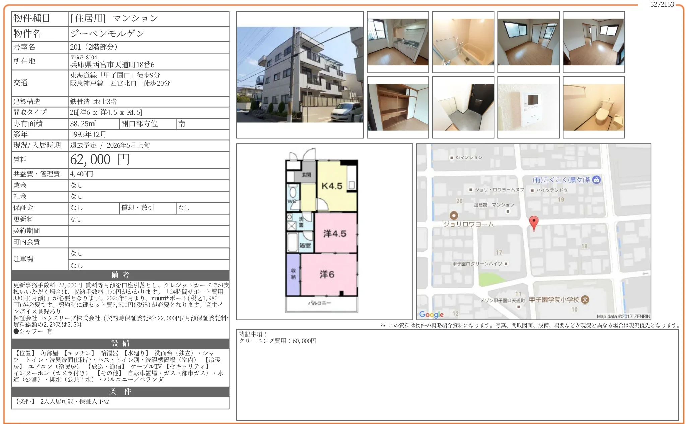Viewport: 689px width, 424px height.
Task: Open the toilet photo thumbnail
Action: [x=593, y=107]
